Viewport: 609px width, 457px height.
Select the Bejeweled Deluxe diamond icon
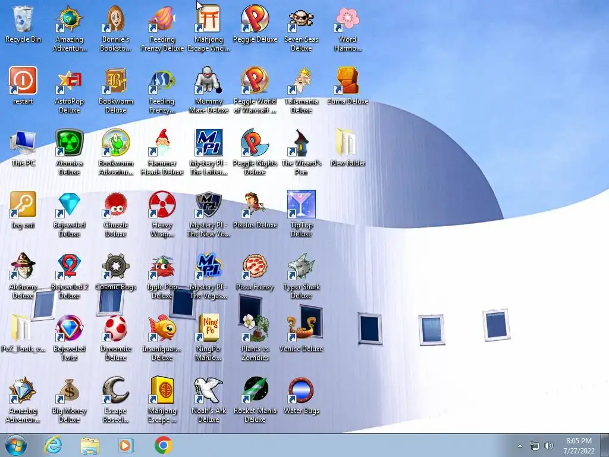69,205
